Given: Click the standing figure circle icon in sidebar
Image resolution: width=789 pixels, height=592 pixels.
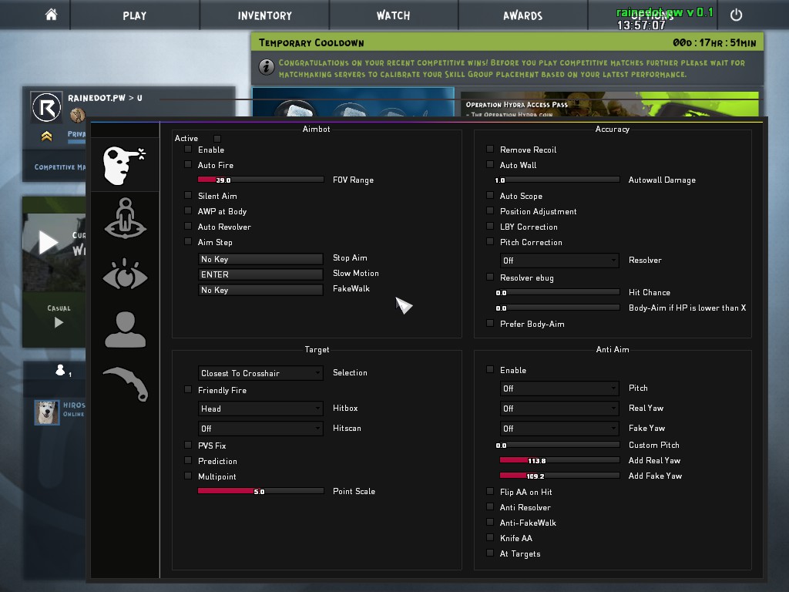Looking at the screenshot, I should pos(124,219).
